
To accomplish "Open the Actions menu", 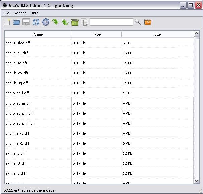I will [x=20, y=13].
